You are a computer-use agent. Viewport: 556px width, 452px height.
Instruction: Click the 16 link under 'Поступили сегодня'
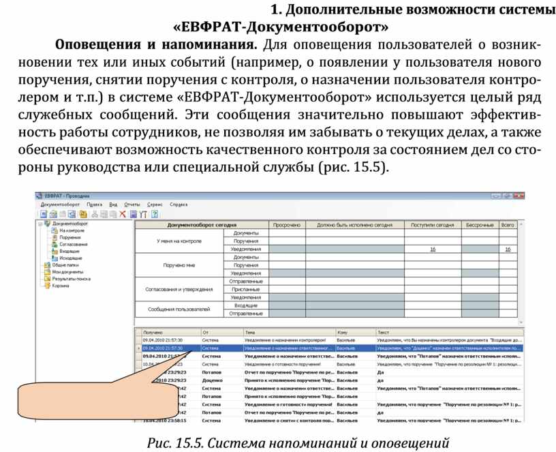click(433, 250)
